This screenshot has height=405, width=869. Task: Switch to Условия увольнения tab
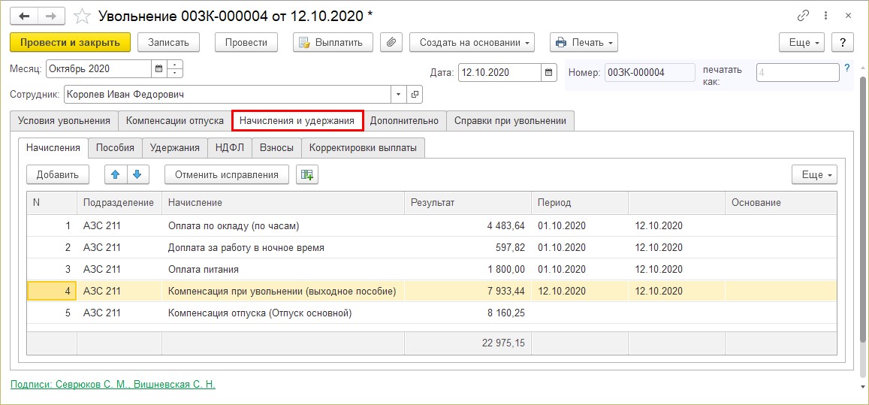pyautogui.click(x=65, y=121)
